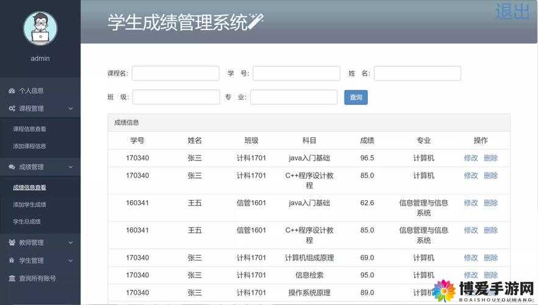This screenshot has width=538, height=305.
Task: Focus the 专业 input field
Action: pyautogui.click(x=294, y=97)
